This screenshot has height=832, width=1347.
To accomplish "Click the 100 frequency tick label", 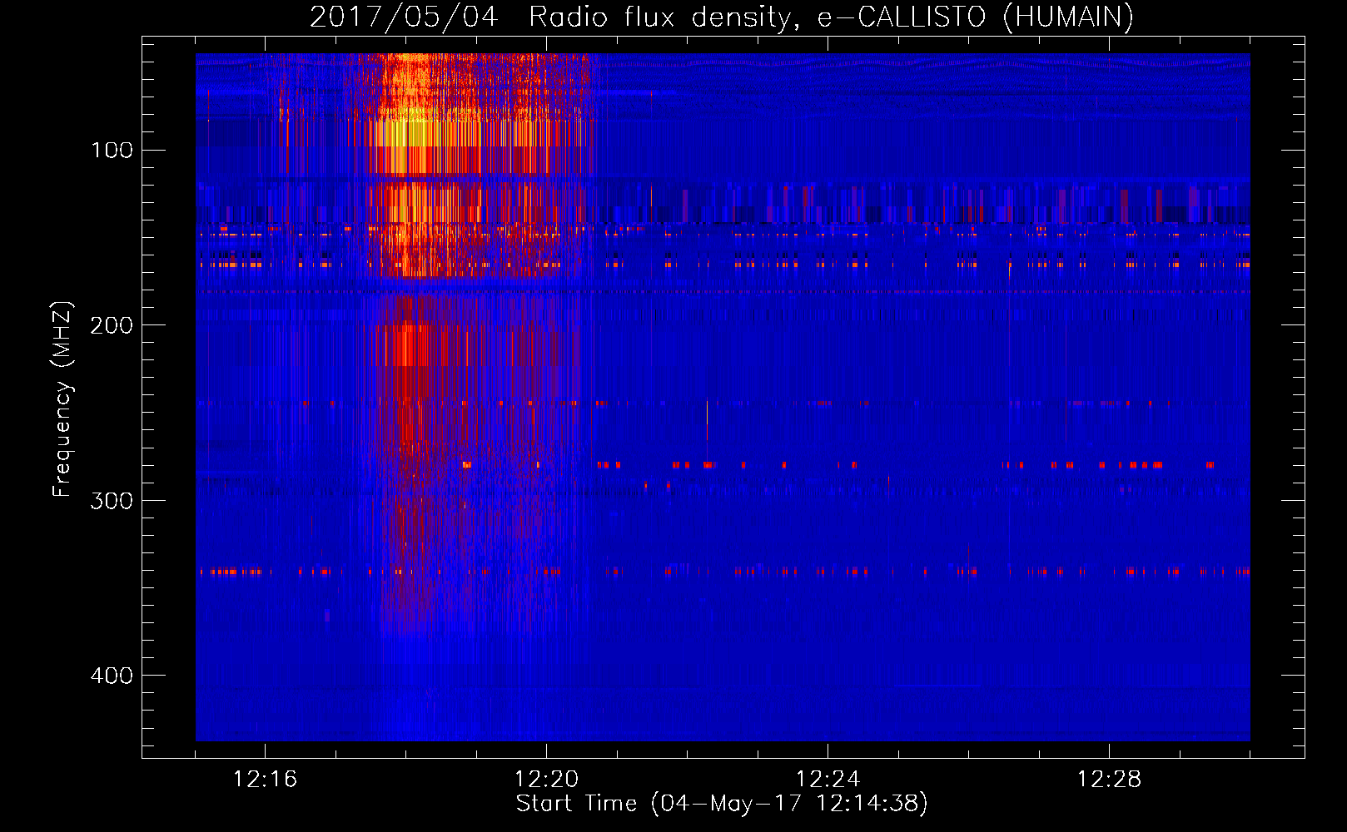I will click(112, 151).
